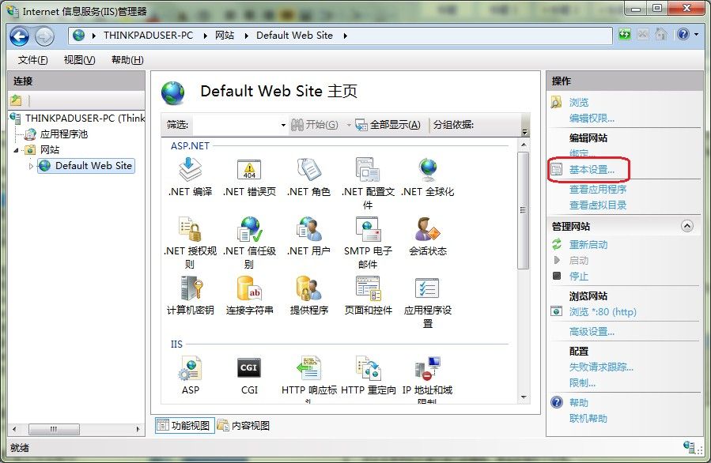Switch to 内容视图 tab
The height and width of the screenshot is (463, 711).
244,425
